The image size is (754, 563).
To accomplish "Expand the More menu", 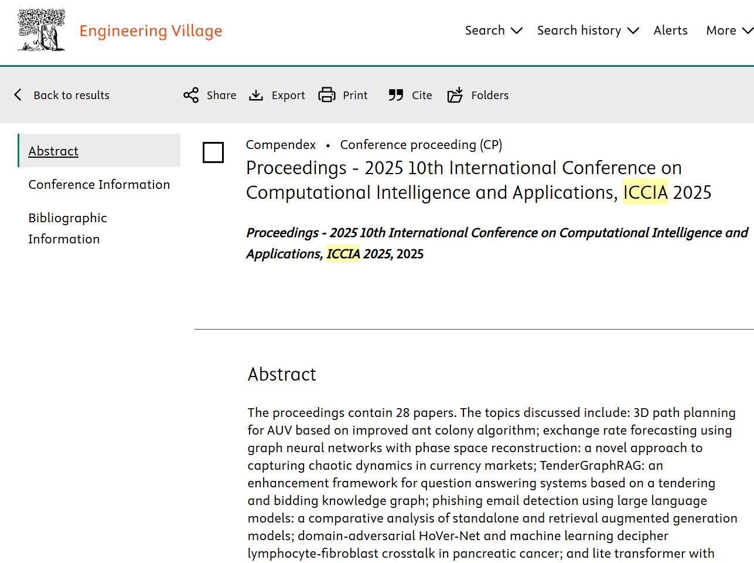I will click(x=729, y=30).
